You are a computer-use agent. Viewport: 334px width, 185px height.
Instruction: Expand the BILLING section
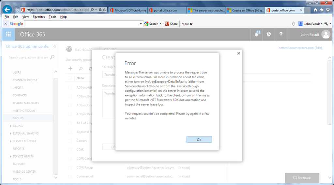click(11, 126)
